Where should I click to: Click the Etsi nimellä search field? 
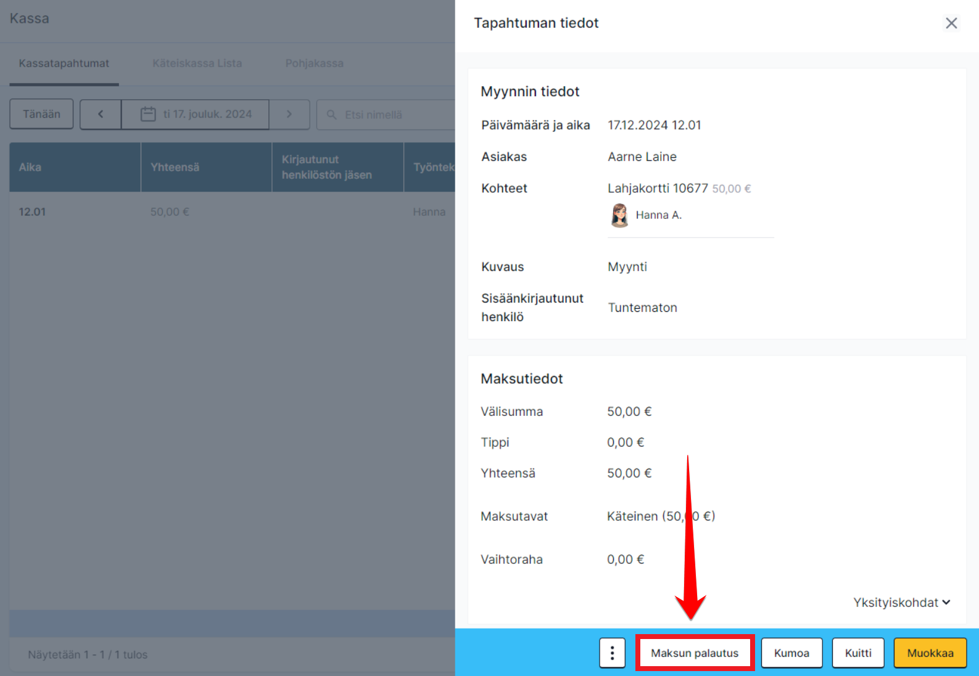tap(386, 115)
